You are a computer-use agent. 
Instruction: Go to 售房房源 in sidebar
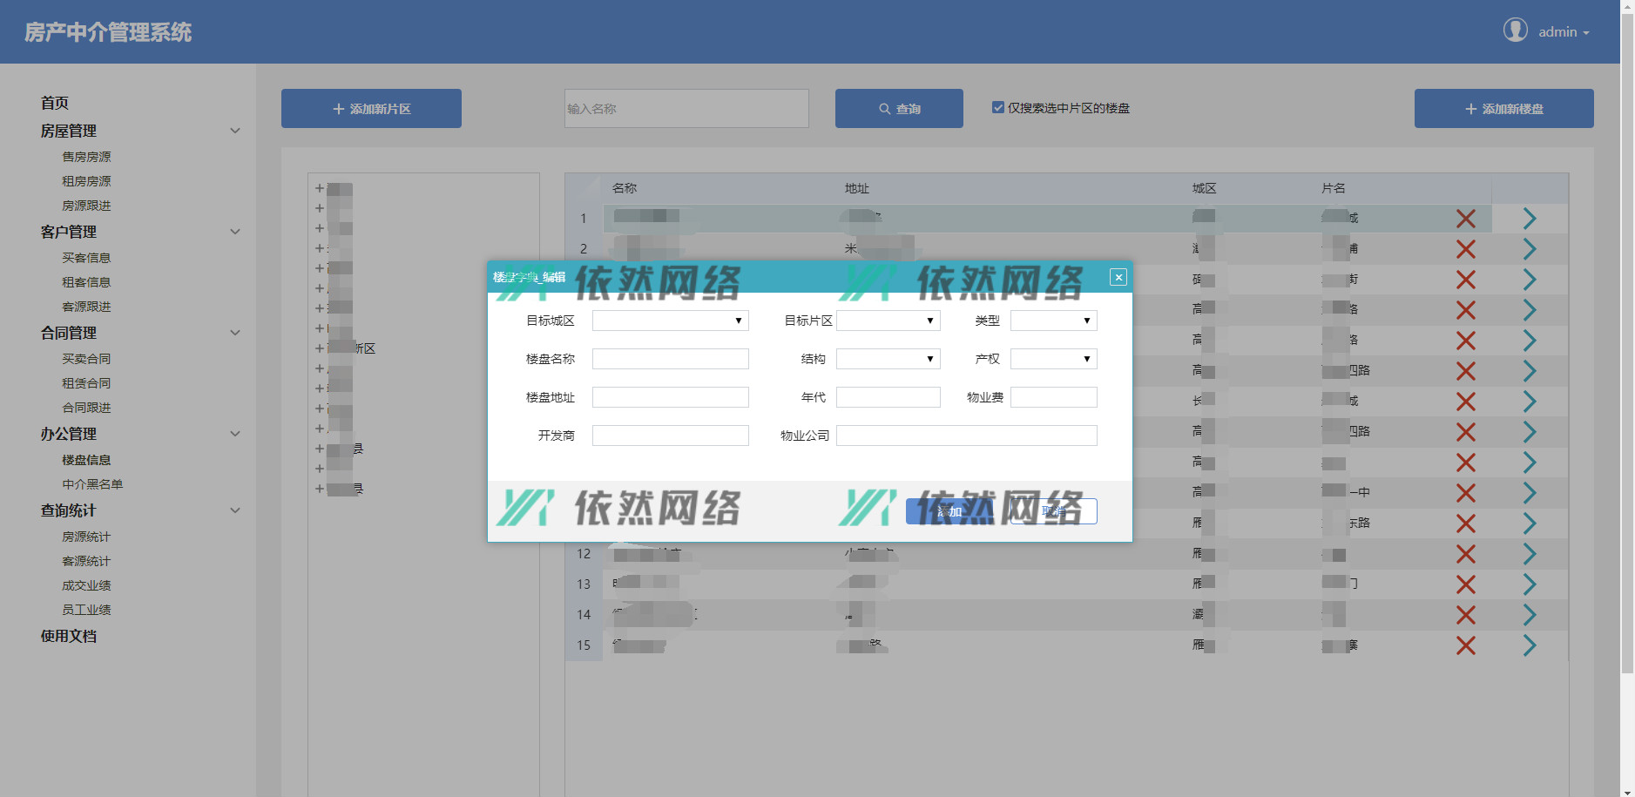(x=86, y=157)
